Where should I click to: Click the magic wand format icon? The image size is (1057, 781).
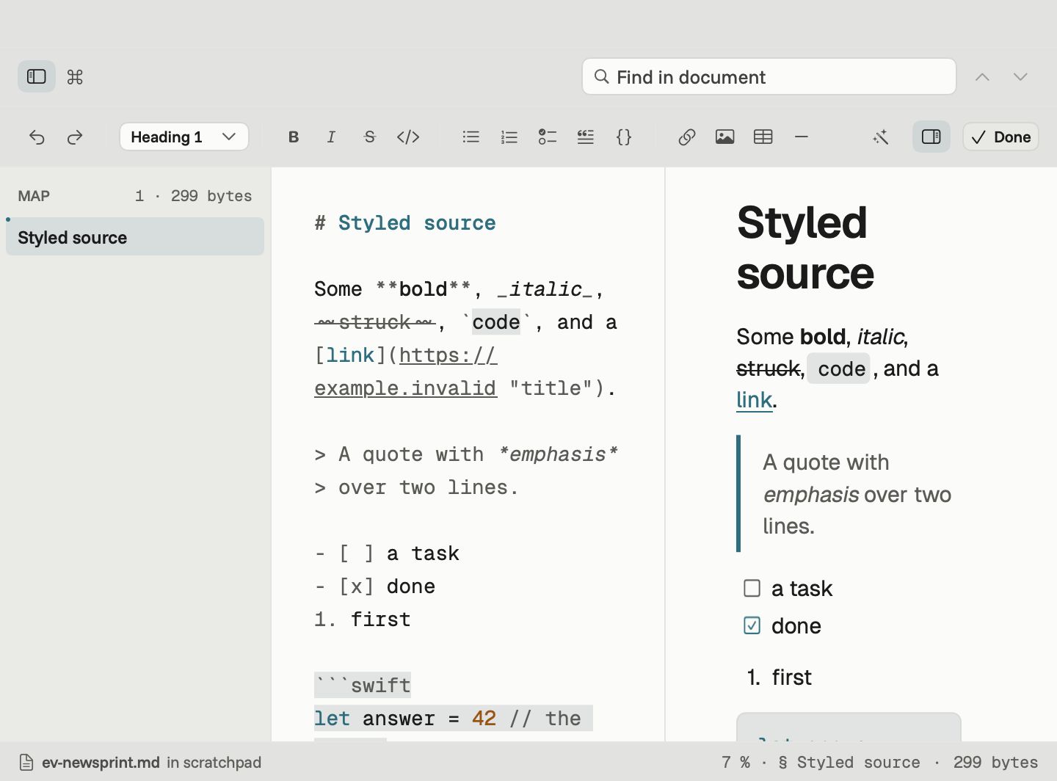click(881, 137)
